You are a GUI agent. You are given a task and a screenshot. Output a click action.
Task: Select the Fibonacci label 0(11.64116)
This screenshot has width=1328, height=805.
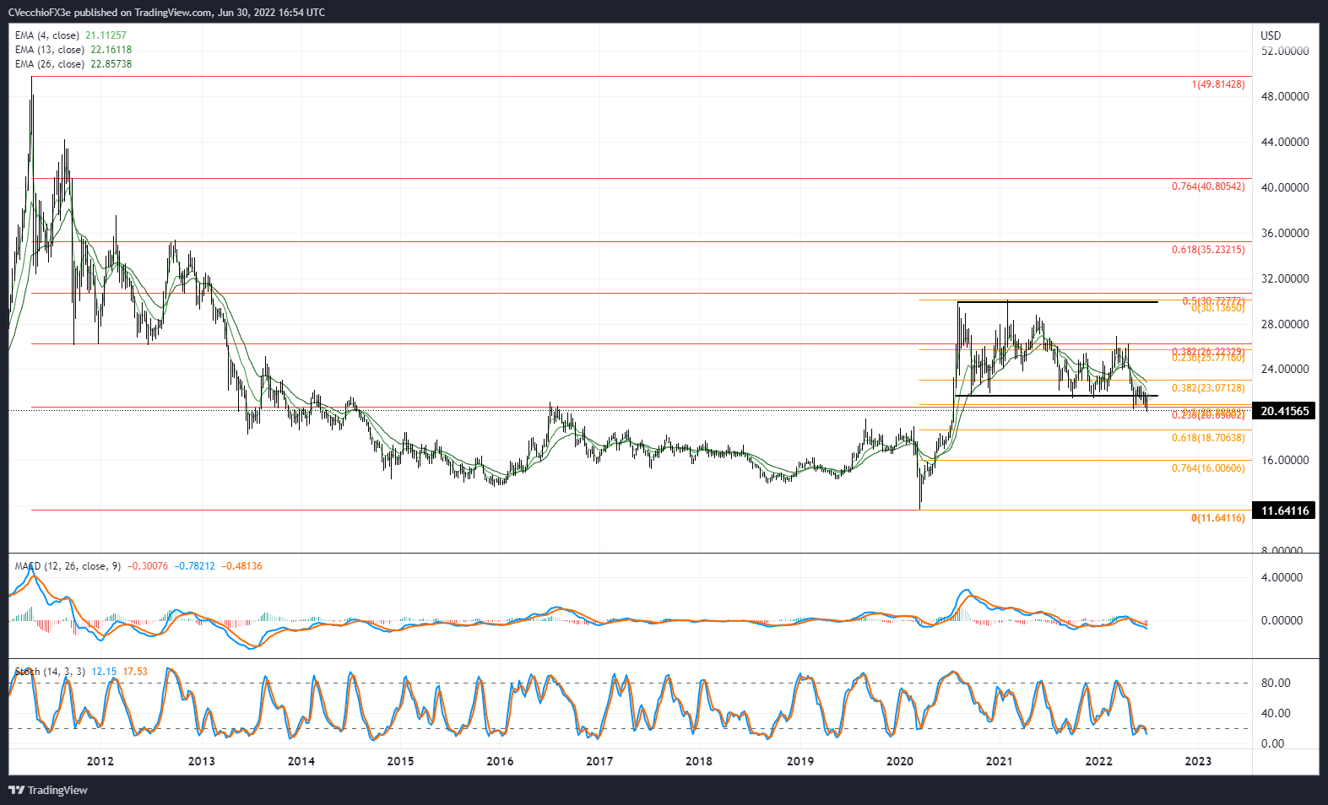[1217, 518]
